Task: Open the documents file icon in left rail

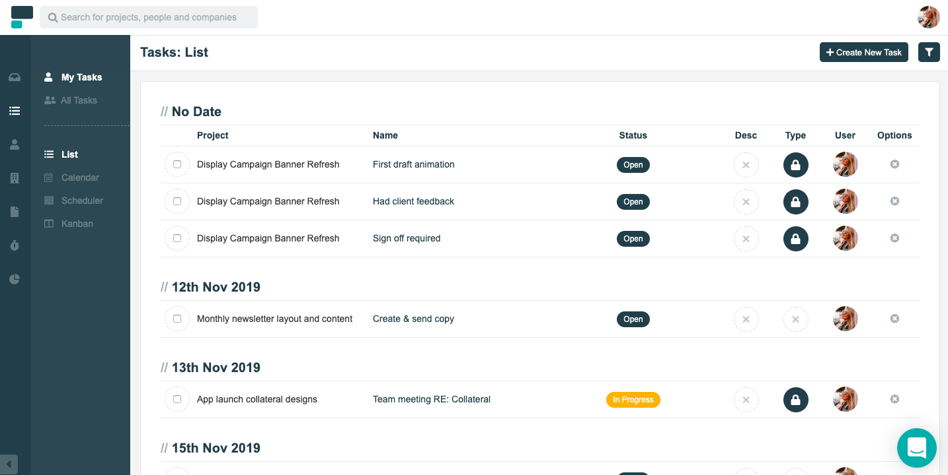Action: [x=15, y=212]
